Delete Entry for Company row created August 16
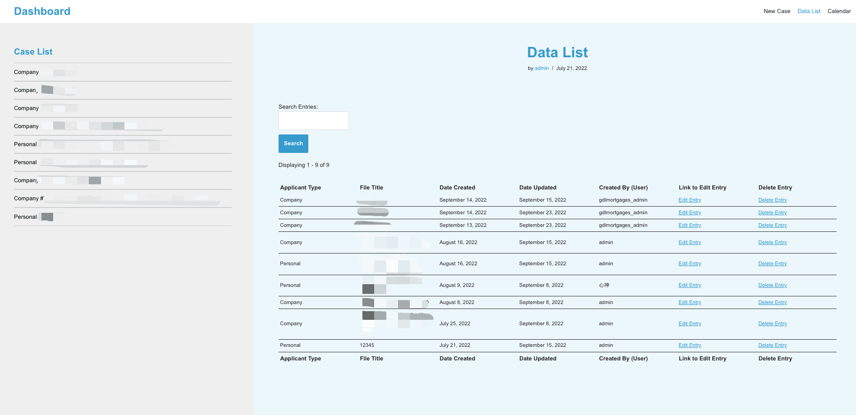856x415 pixels. 772,242
